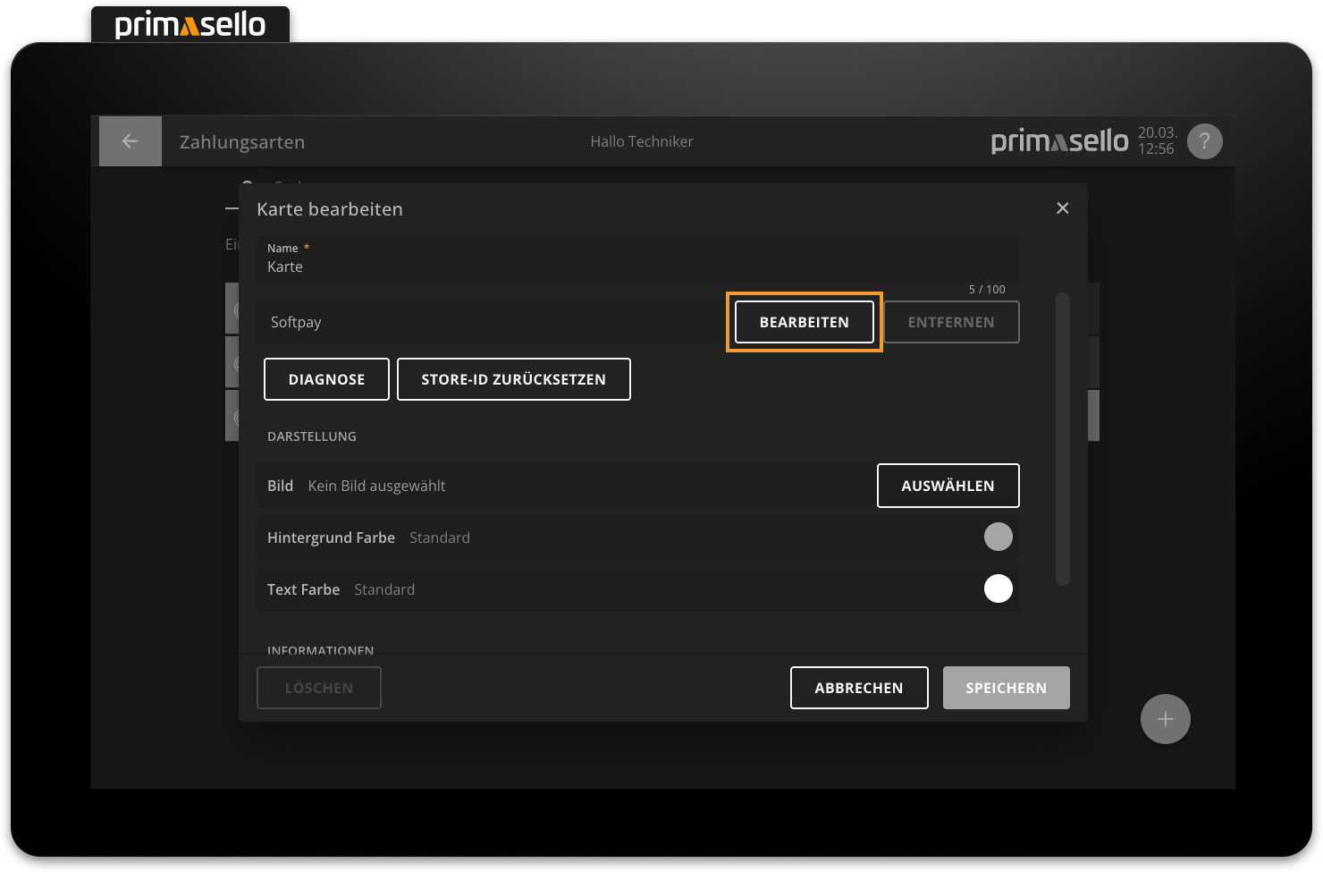1323x872 pixels.
Task: Click the back arrow beside Zahlungsarten
Action: pyautogui.click(x=131, y=141)
